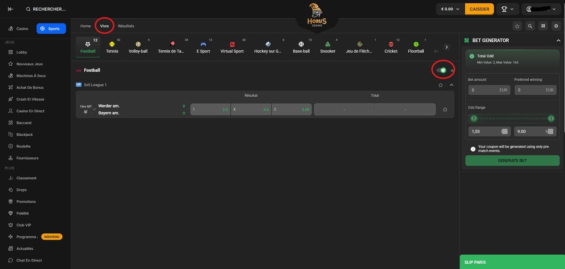Open Baccarat in the sidebar
Screen dimensions: 565x269
click(24, 123)
